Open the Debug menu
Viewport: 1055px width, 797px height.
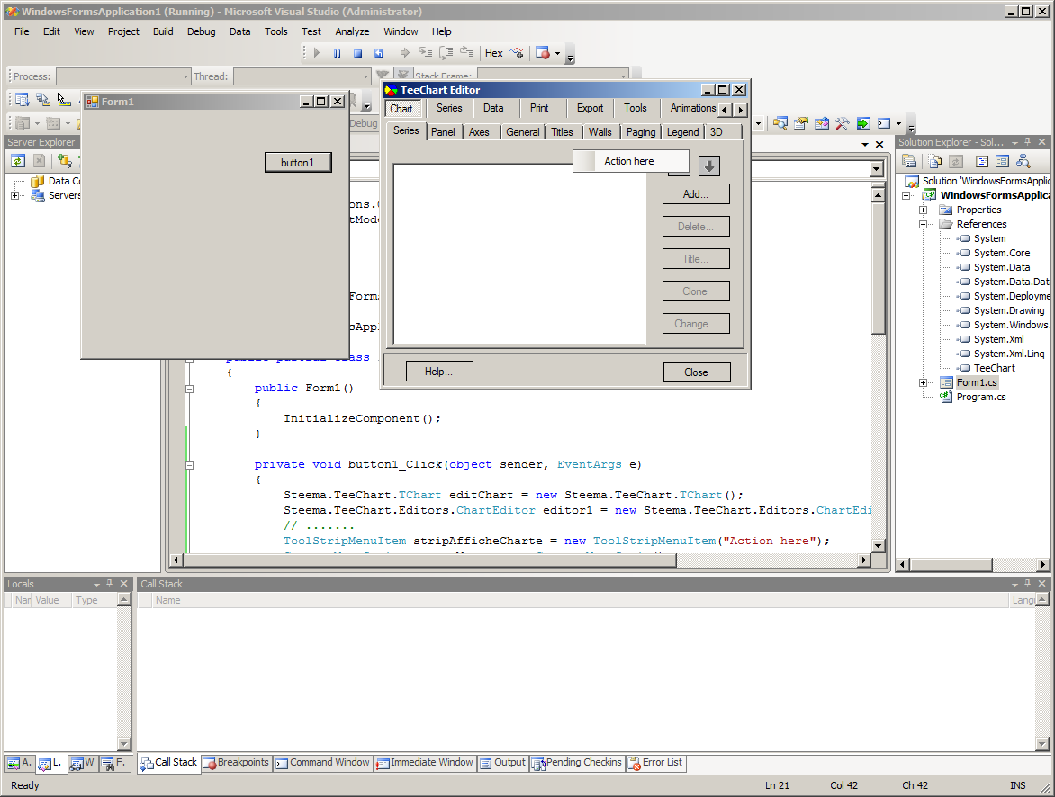(x=201, y=31)
